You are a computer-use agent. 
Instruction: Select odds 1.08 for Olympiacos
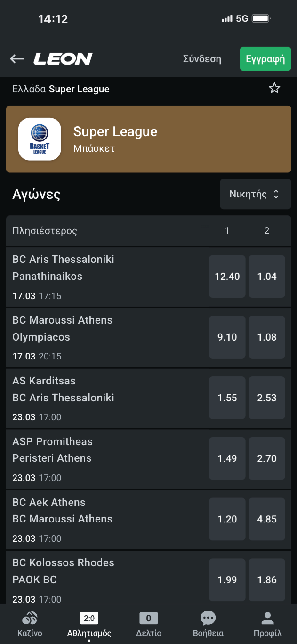267,337
